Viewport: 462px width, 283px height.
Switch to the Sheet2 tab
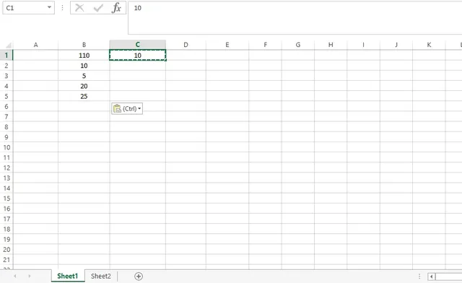[101, 277]
